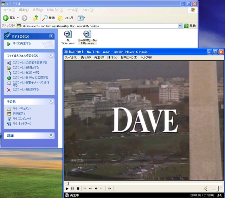Open the forward button history dropdown arrow
Image resolution: width=225 pixels, height=198 pixels.
click(x=30, y=18)
